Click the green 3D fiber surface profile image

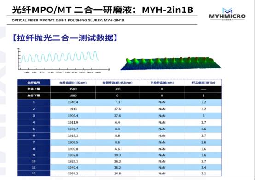(171, 63)
